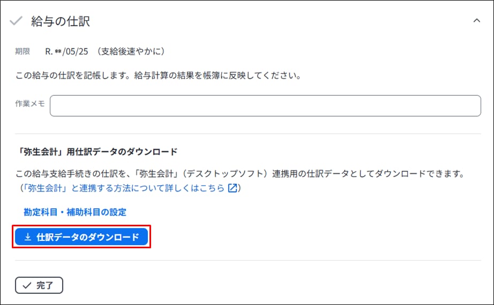Click the 「弥生会計」用仕訳データのダウンロード heading
The height and width of the screenshot is (305, 494).
click(x=96, y=152)
